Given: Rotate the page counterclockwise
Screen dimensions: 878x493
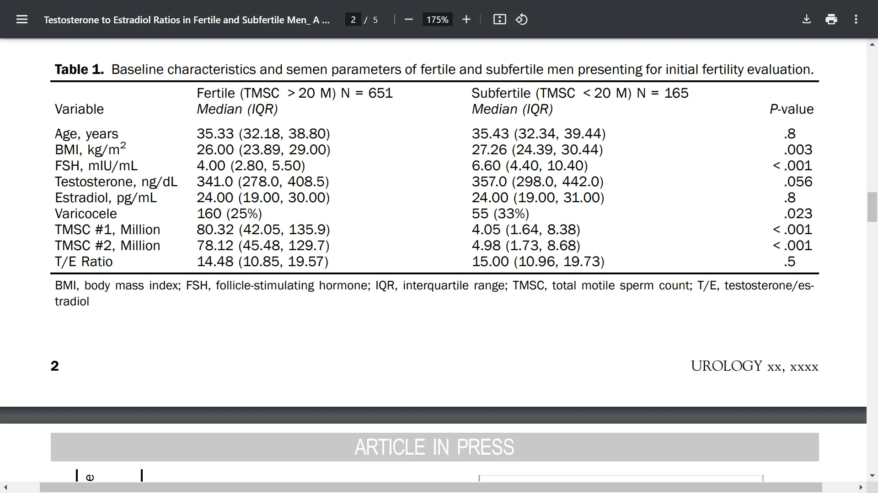Looking at the screenshot, I should (x=521, y=19).
